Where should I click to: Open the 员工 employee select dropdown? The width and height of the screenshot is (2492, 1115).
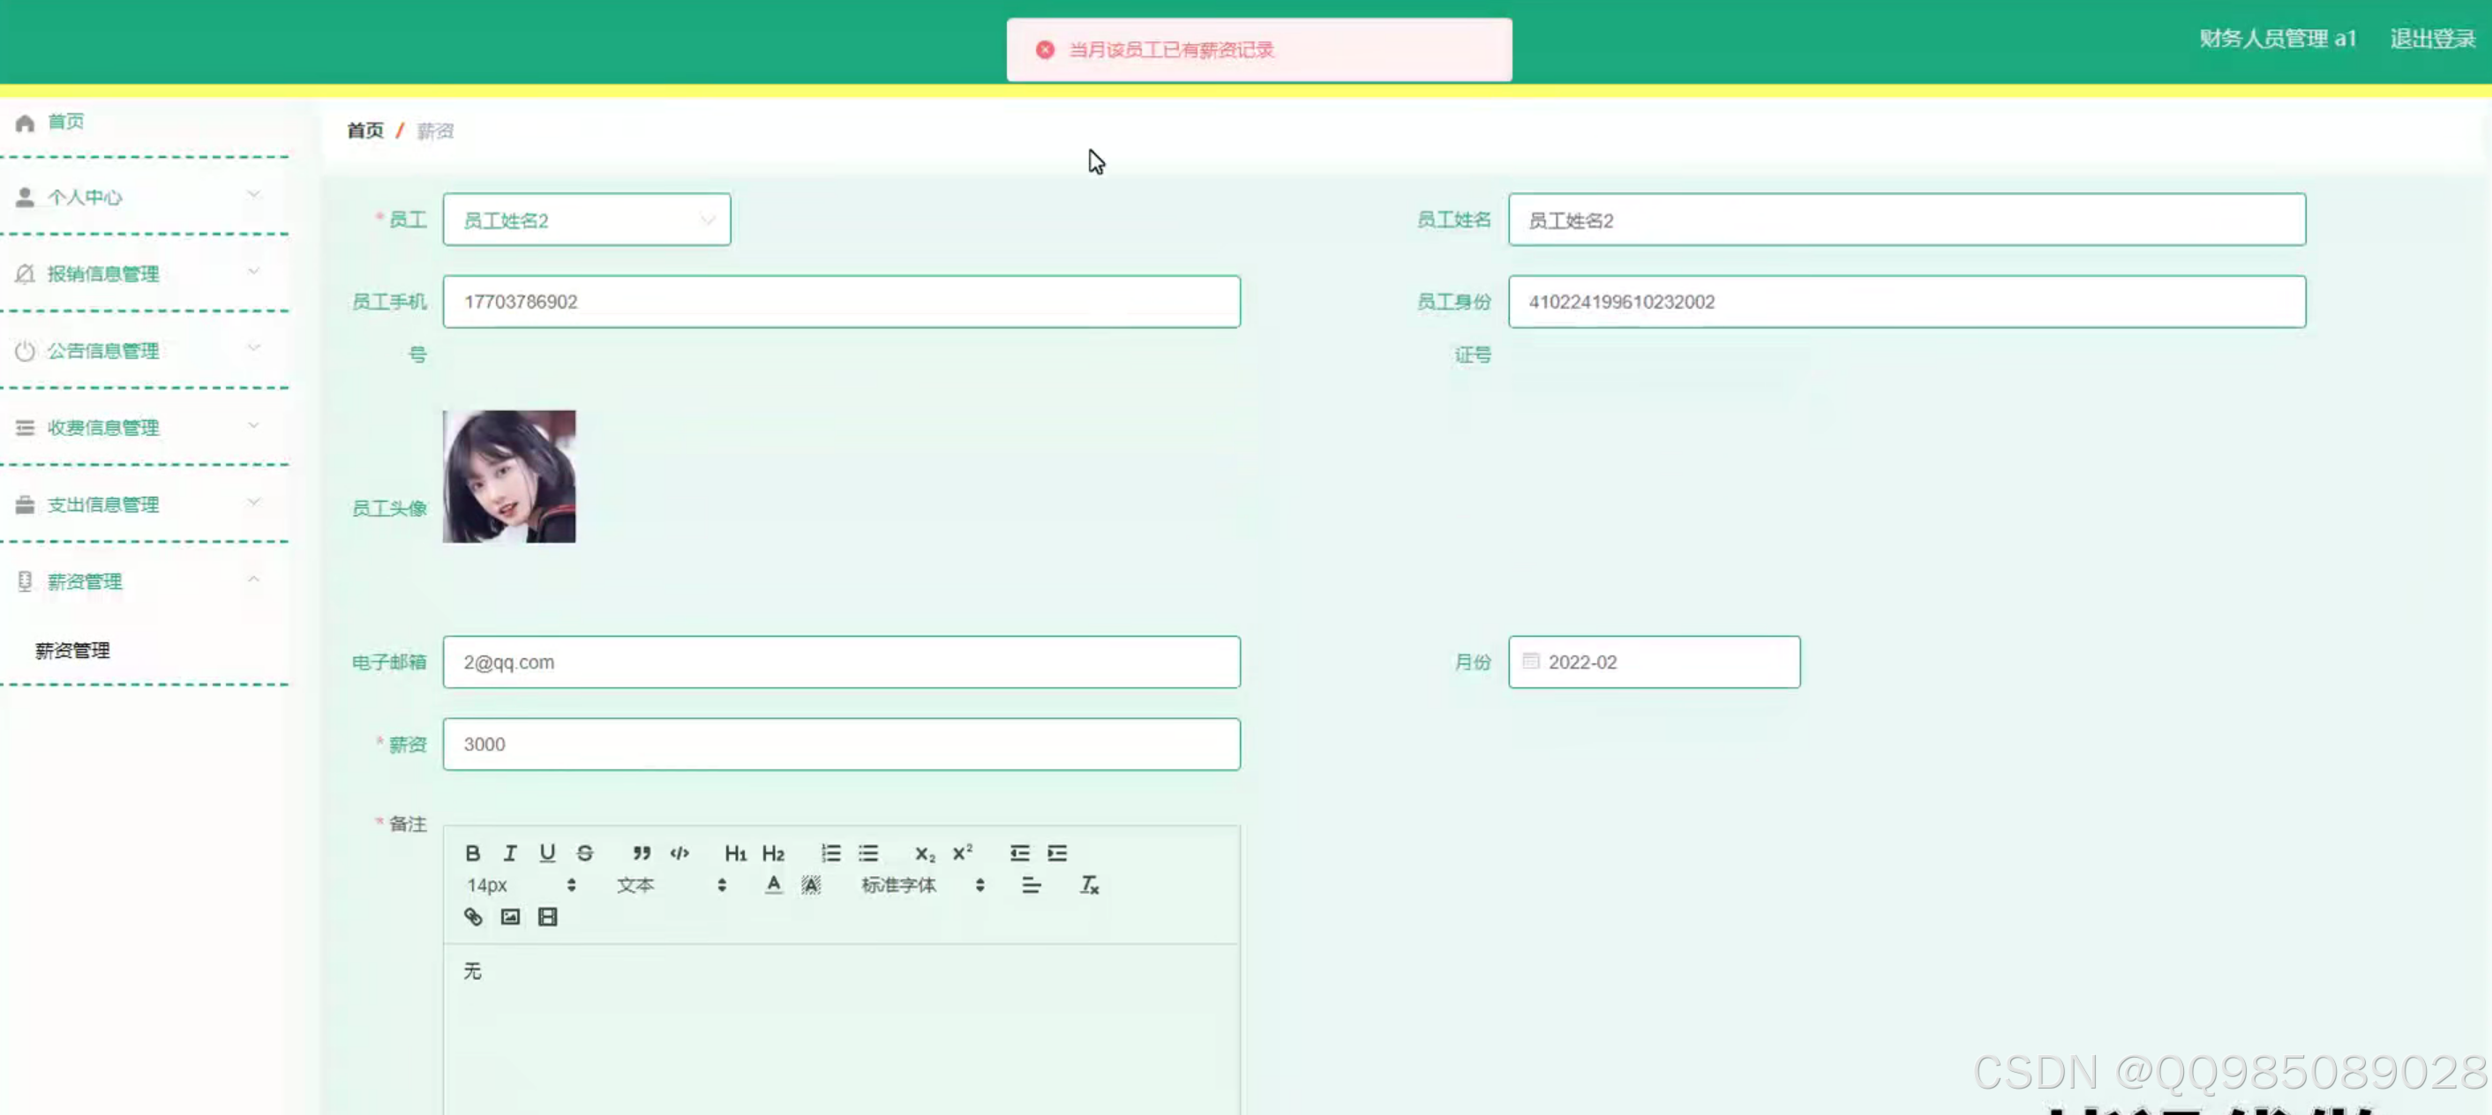click(x=586, y=221)
